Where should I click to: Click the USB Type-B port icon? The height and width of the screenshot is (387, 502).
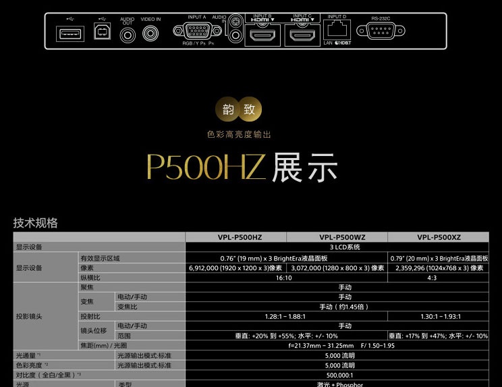click(x=102, y=33)
